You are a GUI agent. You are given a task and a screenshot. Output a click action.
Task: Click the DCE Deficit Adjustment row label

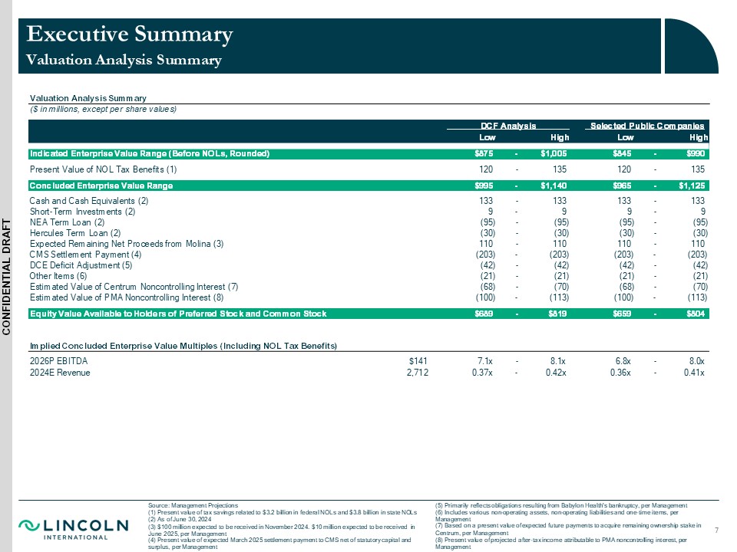pyautogui.click(x=81, y=265)
